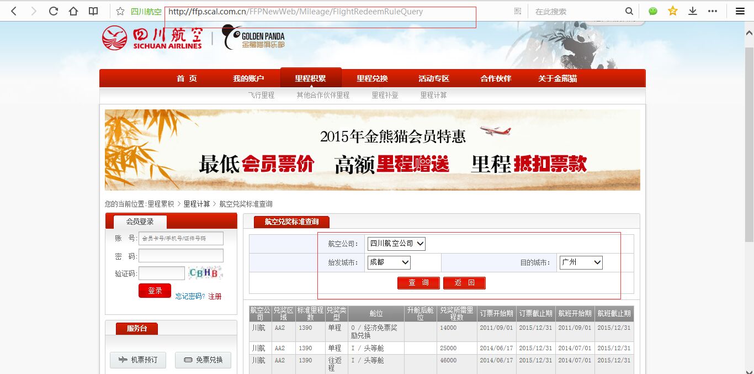754x374 pixels.
Task: Focus the 账号 member card input field
Action: [x=181, y=238]
